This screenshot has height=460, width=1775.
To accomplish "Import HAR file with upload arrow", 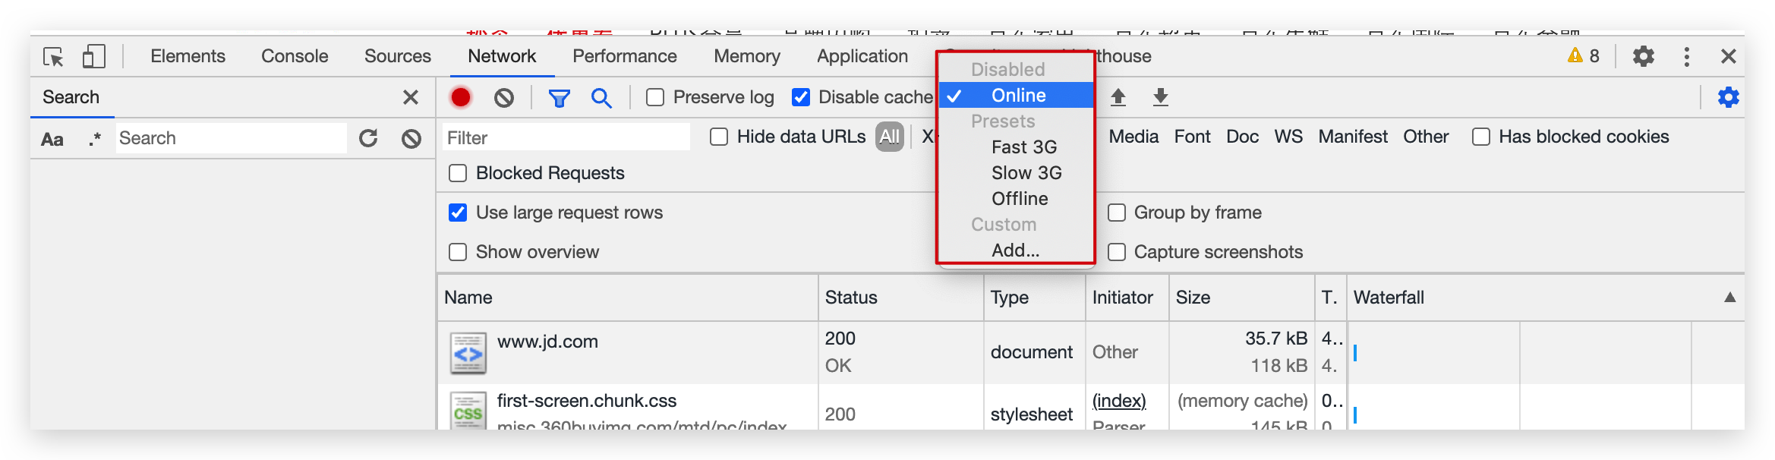I will [1118, 97].
